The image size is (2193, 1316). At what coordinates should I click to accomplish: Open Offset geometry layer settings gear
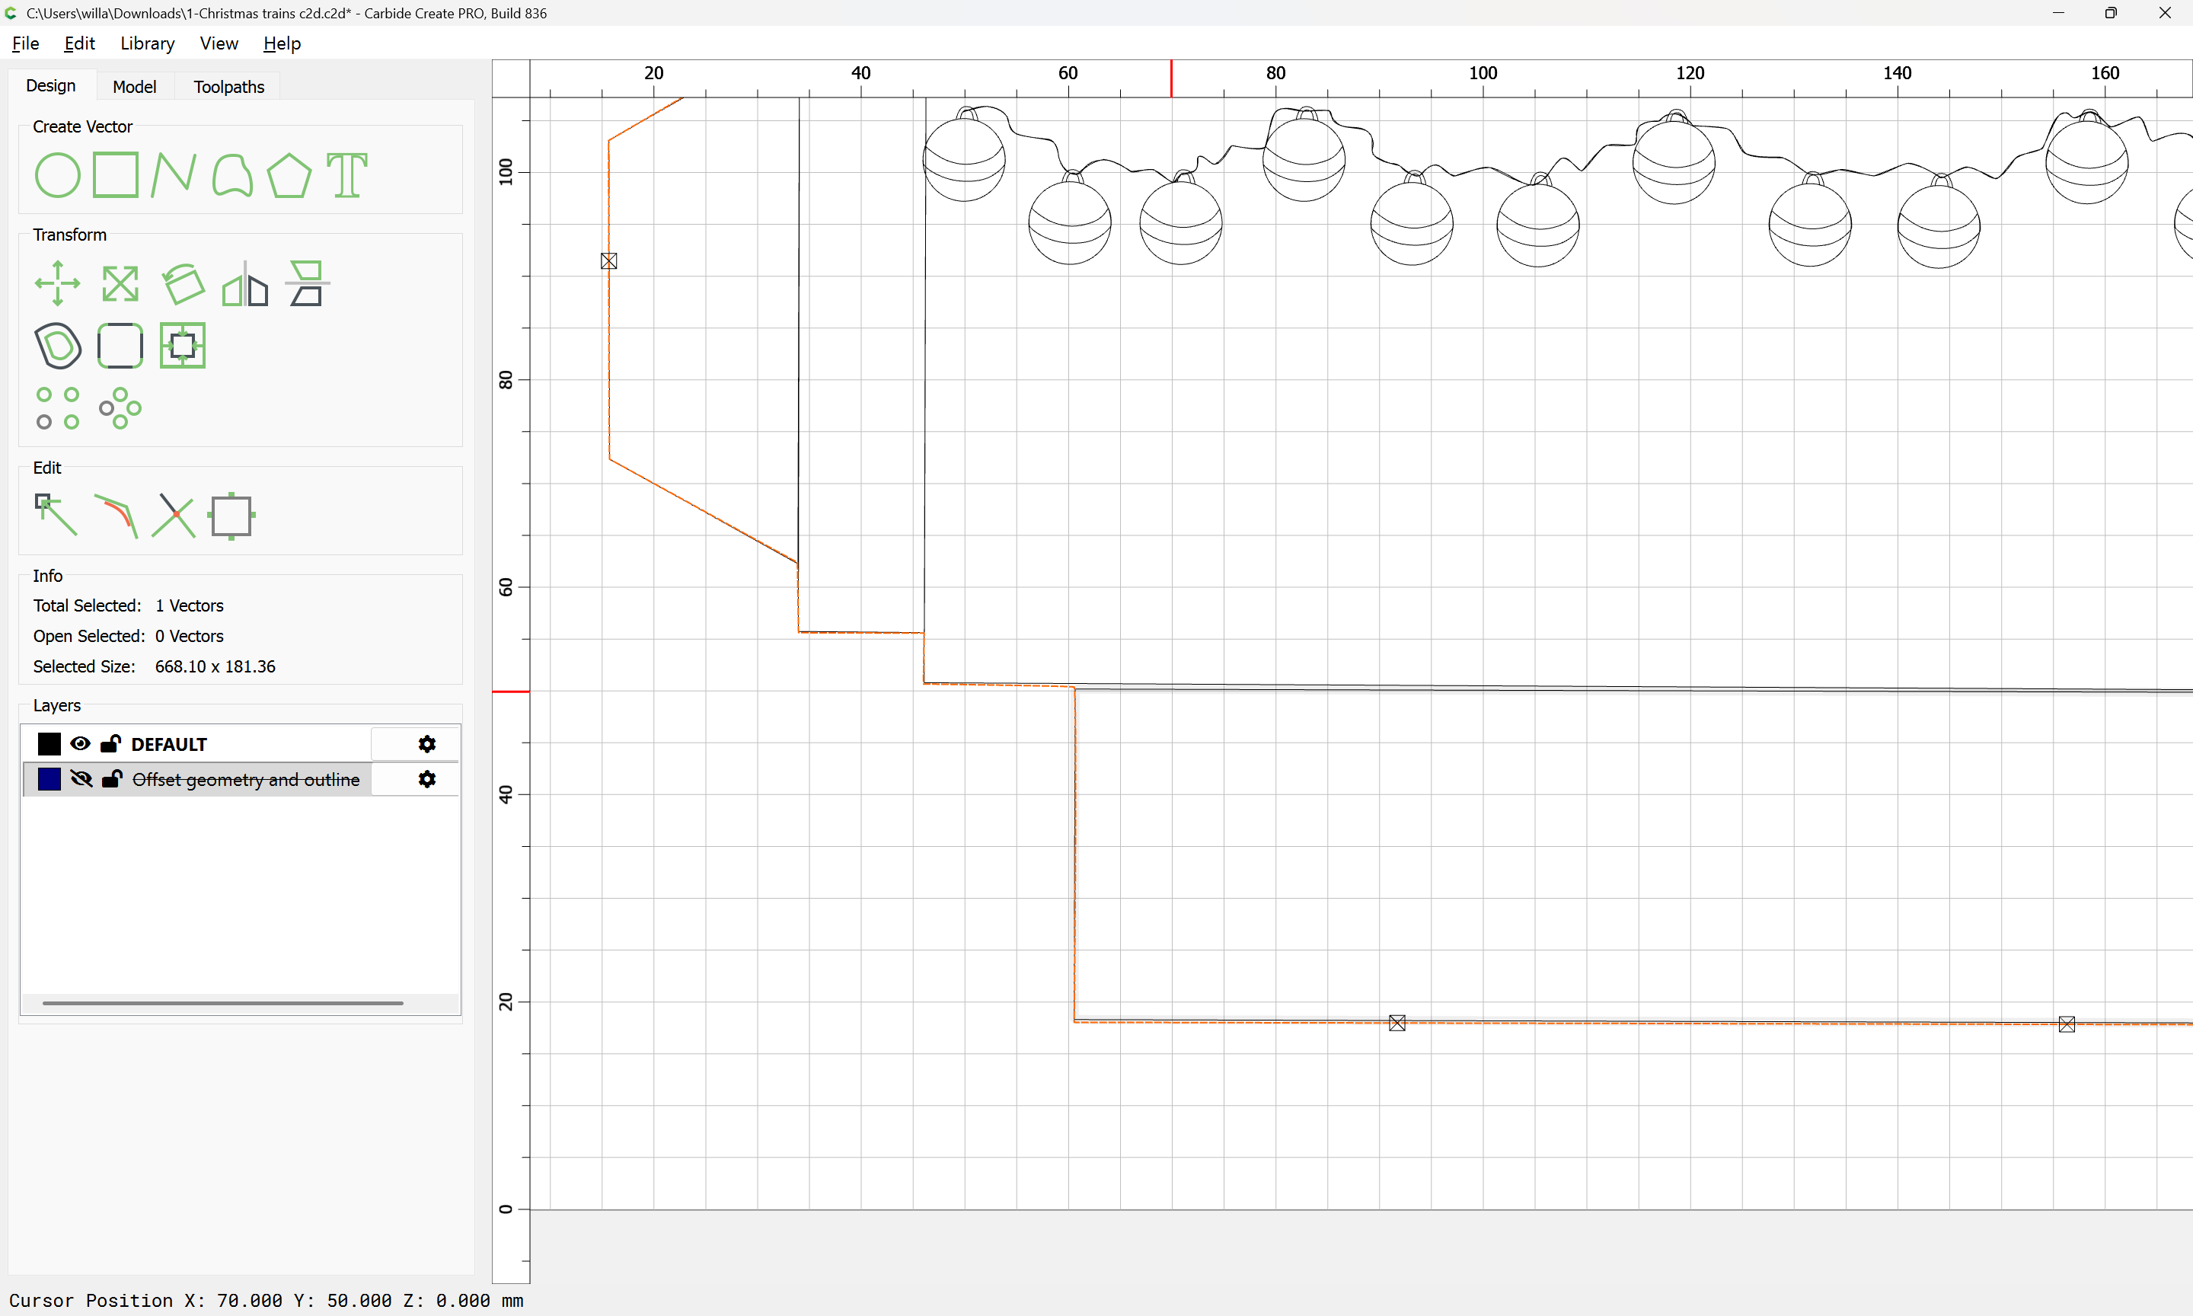click(x=427, y=780)
